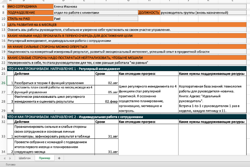
Task: Select empty action cell in row 29
Action: pyautogui.click(x=54, y=108)
